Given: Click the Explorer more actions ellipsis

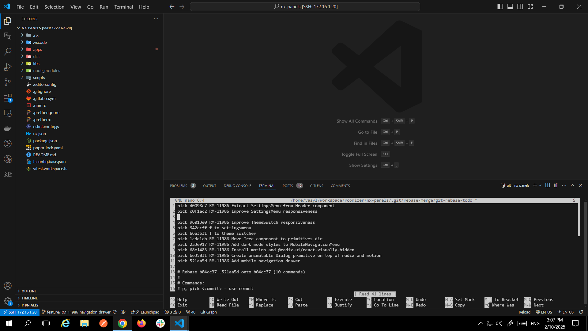Looking at the screenshot, I should (156, 19).
